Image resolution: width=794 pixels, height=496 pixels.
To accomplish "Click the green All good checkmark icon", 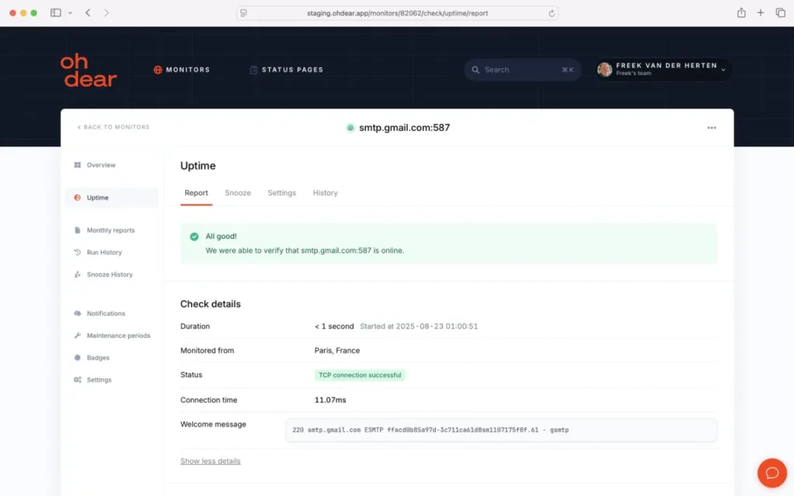I will click(194, 236).
